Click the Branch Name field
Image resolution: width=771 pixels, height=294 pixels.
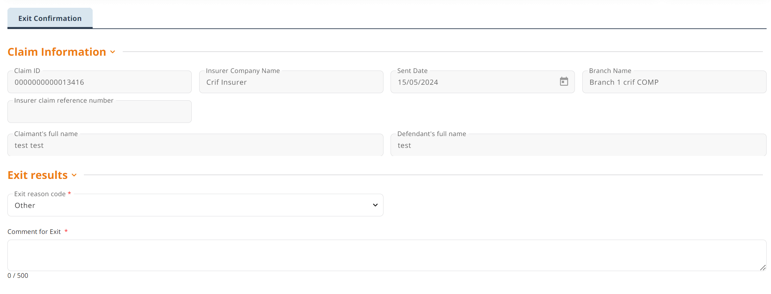[x=674, y=82]
